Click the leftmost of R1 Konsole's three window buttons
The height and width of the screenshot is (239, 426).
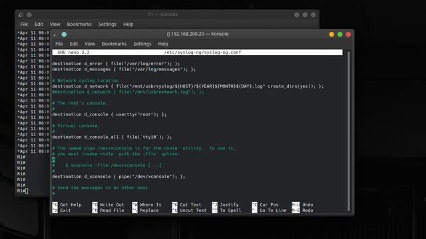297,15
